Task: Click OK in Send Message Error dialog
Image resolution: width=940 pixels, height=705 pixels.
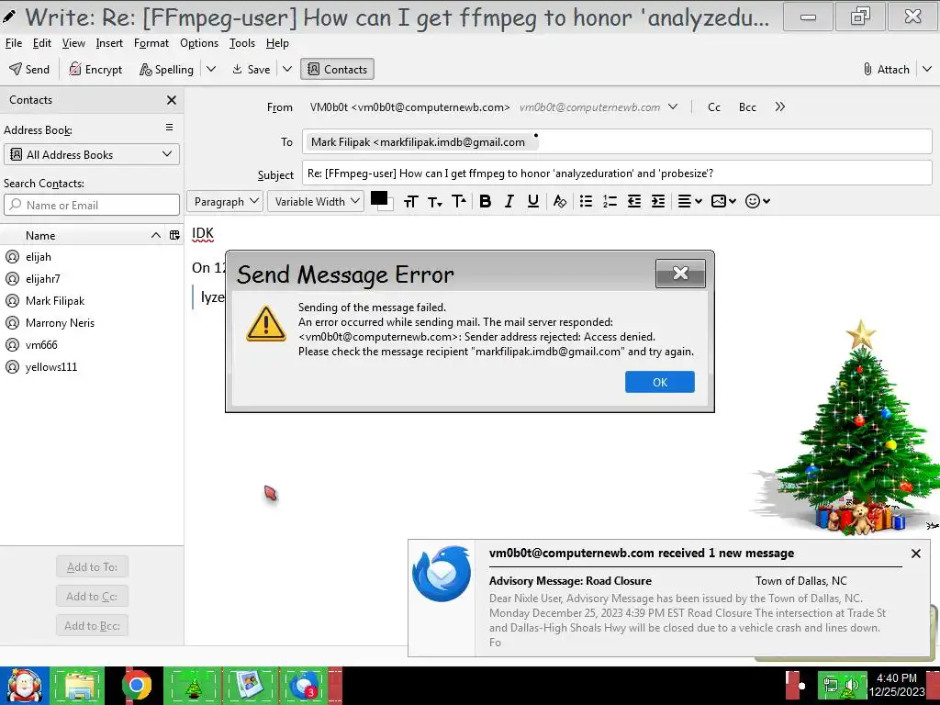Action: 659,382
